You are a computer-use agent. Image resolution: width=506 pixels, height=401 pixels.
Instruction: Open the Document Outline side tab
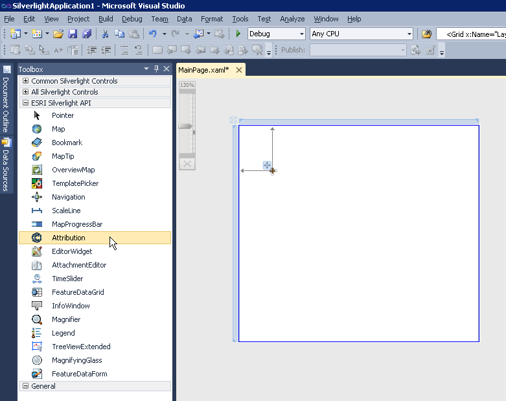tap(6, 99)
